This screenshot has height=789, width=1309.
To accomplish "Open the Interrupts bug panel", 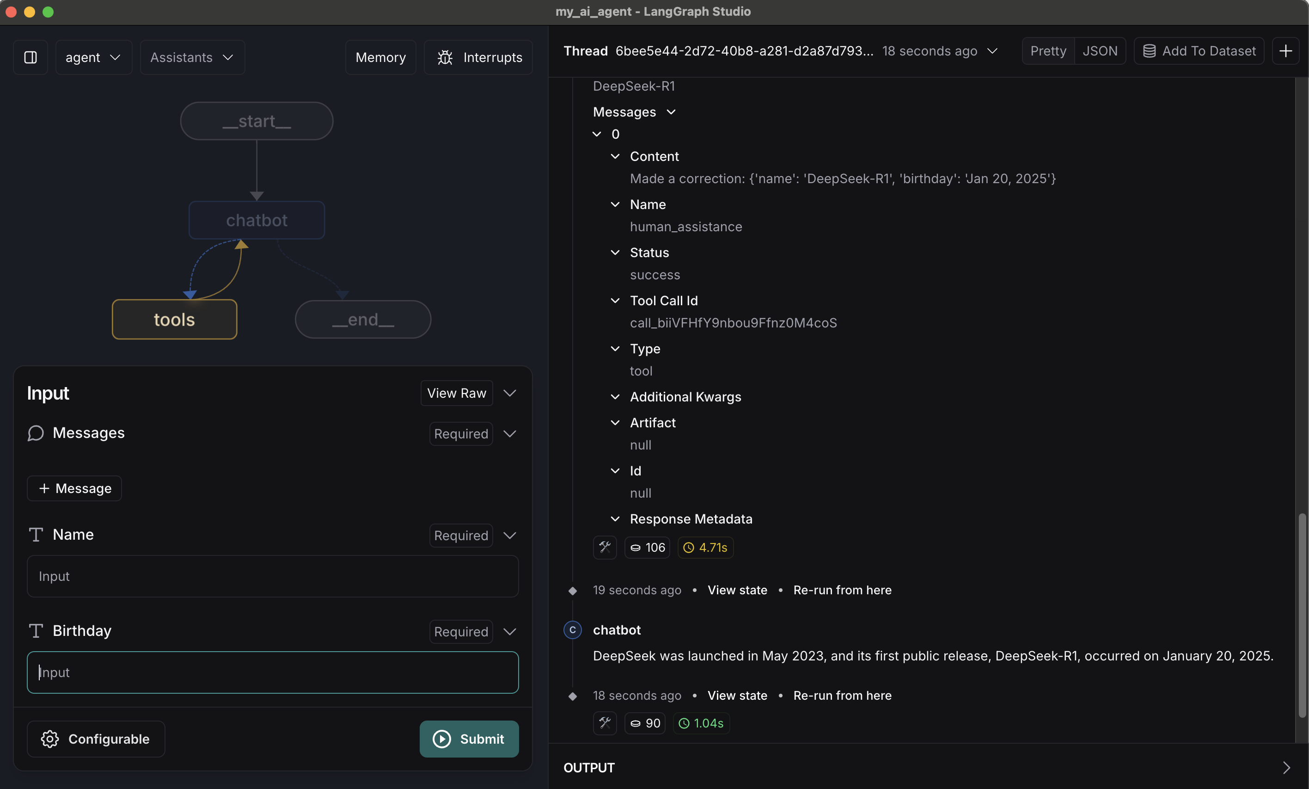I will (x=479, y=57).
